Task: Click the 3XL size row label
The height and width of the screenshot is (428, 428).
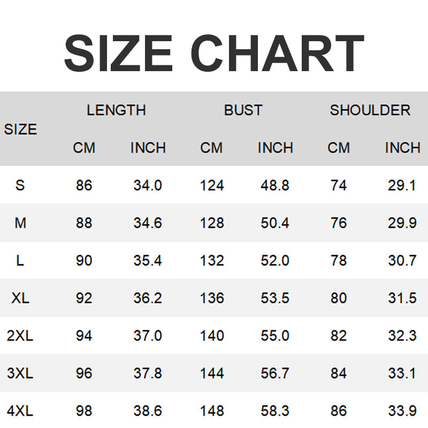Action: click(20, 373)
